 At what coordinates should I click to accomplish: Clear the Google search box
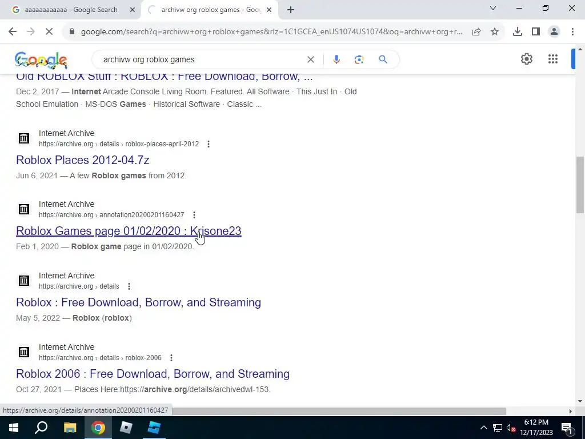[x=310, y=59]
